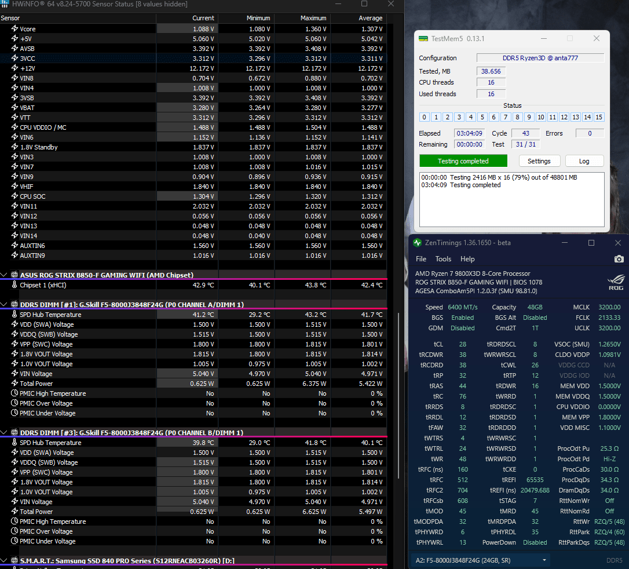Screen dimensions: 629x569
Task: Click the voltage icon next to CPU SOC
Action: point(15,196)
